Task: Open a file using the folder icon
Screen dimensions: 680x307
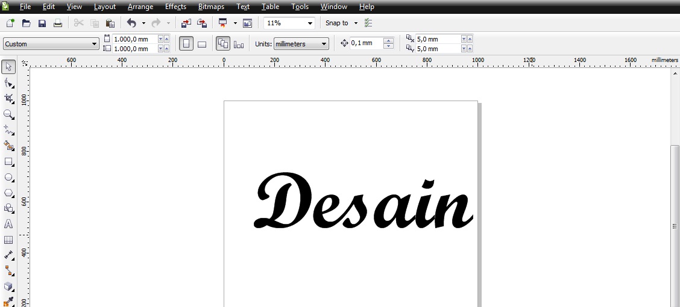Action: click(27, 23)
